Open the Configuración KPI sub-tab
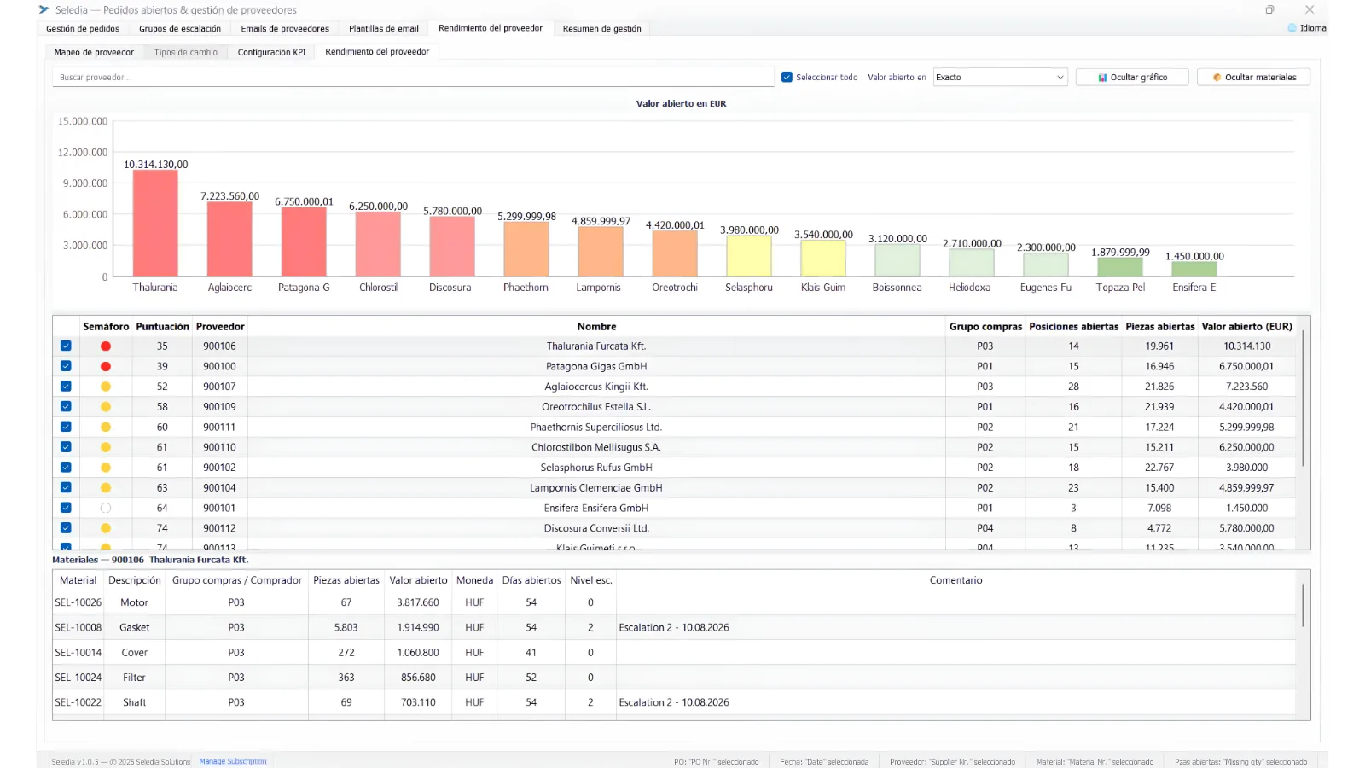The image size is (1365, 768). tap(271, 52)
